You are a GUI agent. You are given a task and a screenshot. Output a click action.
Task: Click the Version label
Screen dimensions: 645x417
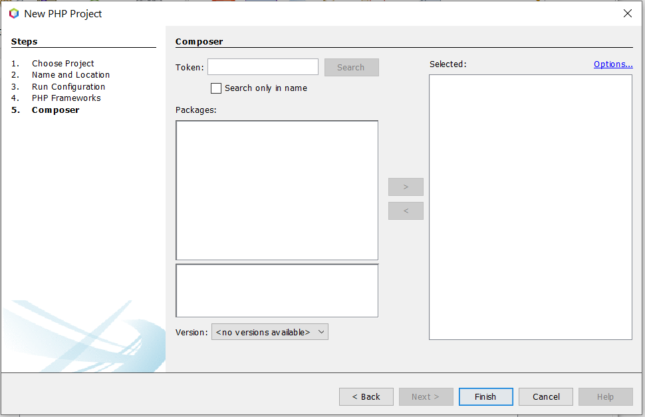point(192,333)
